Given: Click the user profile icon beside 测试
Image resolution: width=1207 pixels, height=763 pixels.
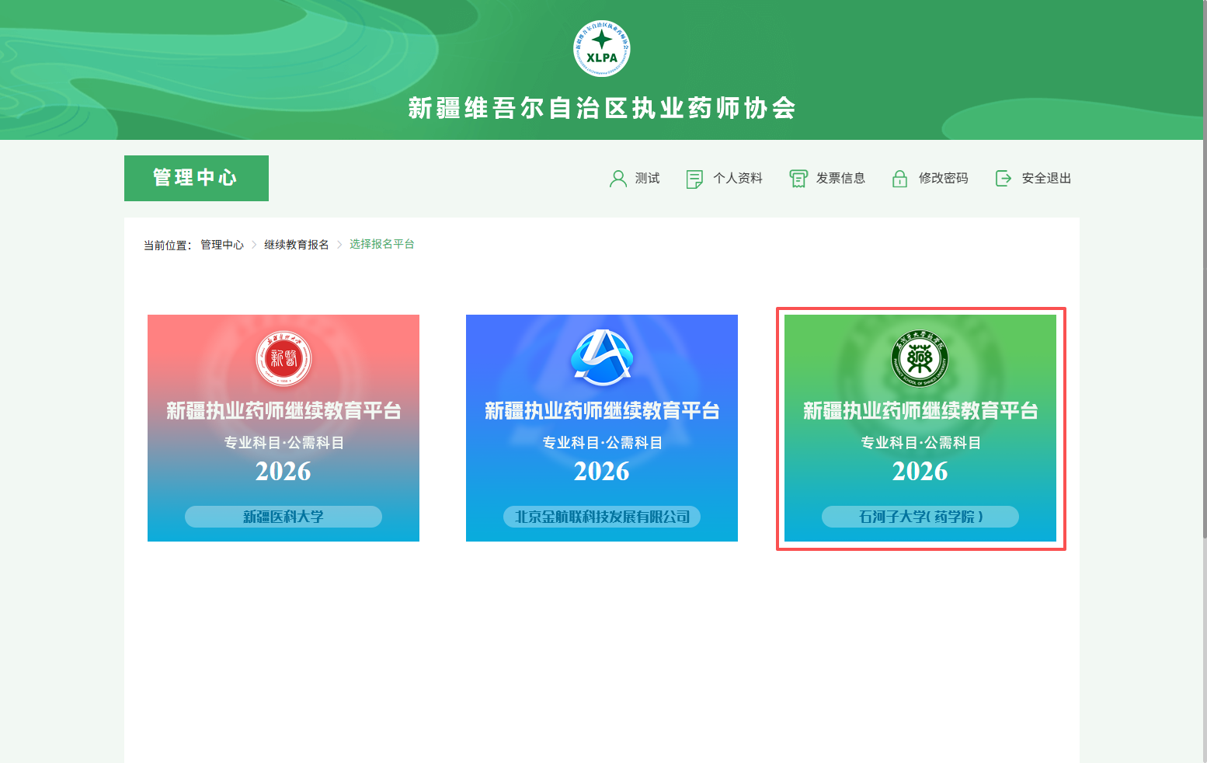Looking at the screenshot, I should pyautogui.click(x=618, y=179).
